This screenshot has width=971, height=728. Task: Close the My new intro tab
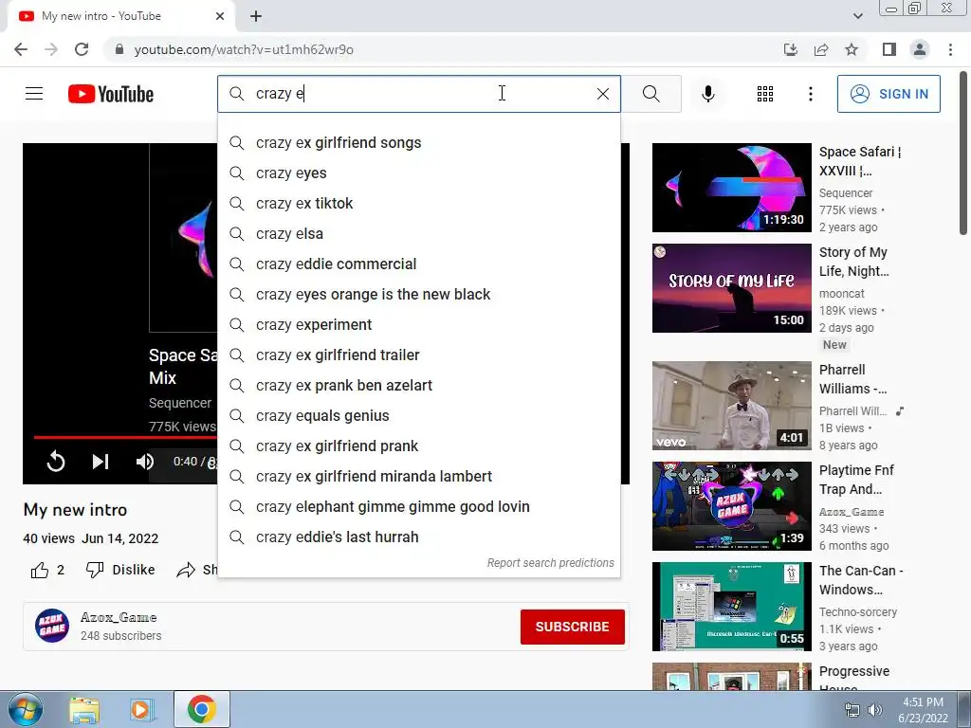220,16
